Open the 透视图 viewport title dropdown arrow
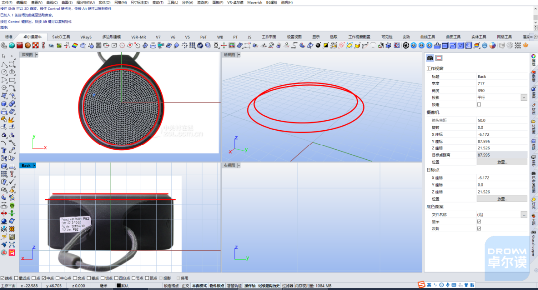This screenshot has height=290, width=538. point(239,55)
